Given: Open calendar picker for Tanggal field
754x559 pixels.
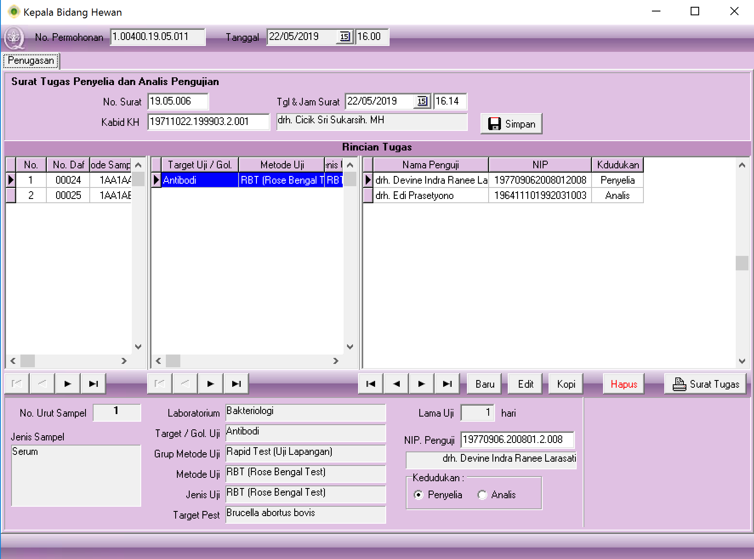Looking at the screenshot, I should [x=344, y=37].
